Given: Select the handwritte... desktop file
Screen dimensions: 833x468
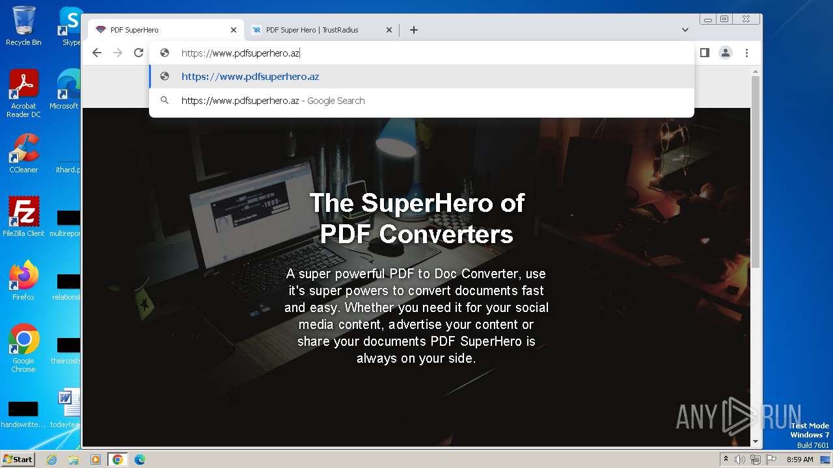Looking at the screenshot, I should pyautogui.click(x=23, y=415).
